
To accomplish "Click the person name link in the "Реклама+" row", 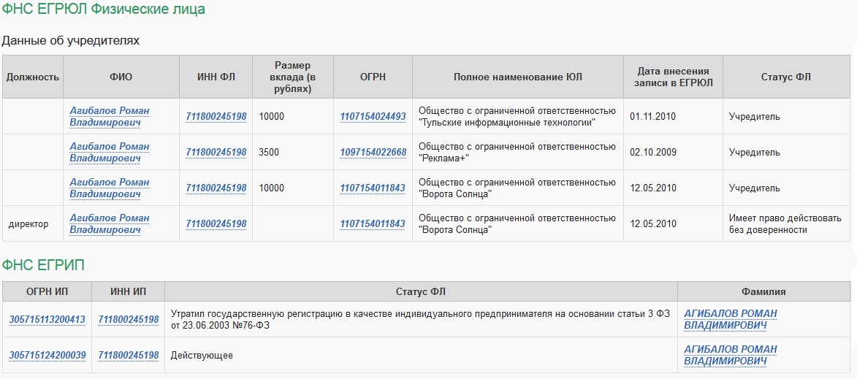I will tap(110, 152).
